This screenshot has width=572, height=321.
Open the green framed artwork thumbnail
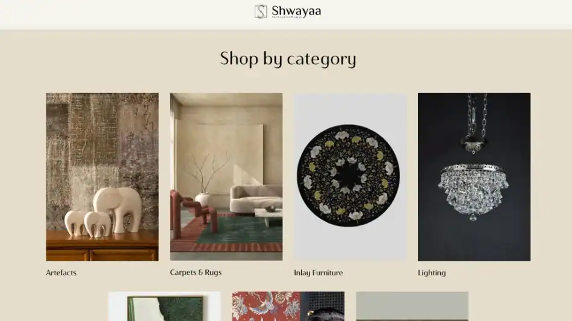pos(164,306)
